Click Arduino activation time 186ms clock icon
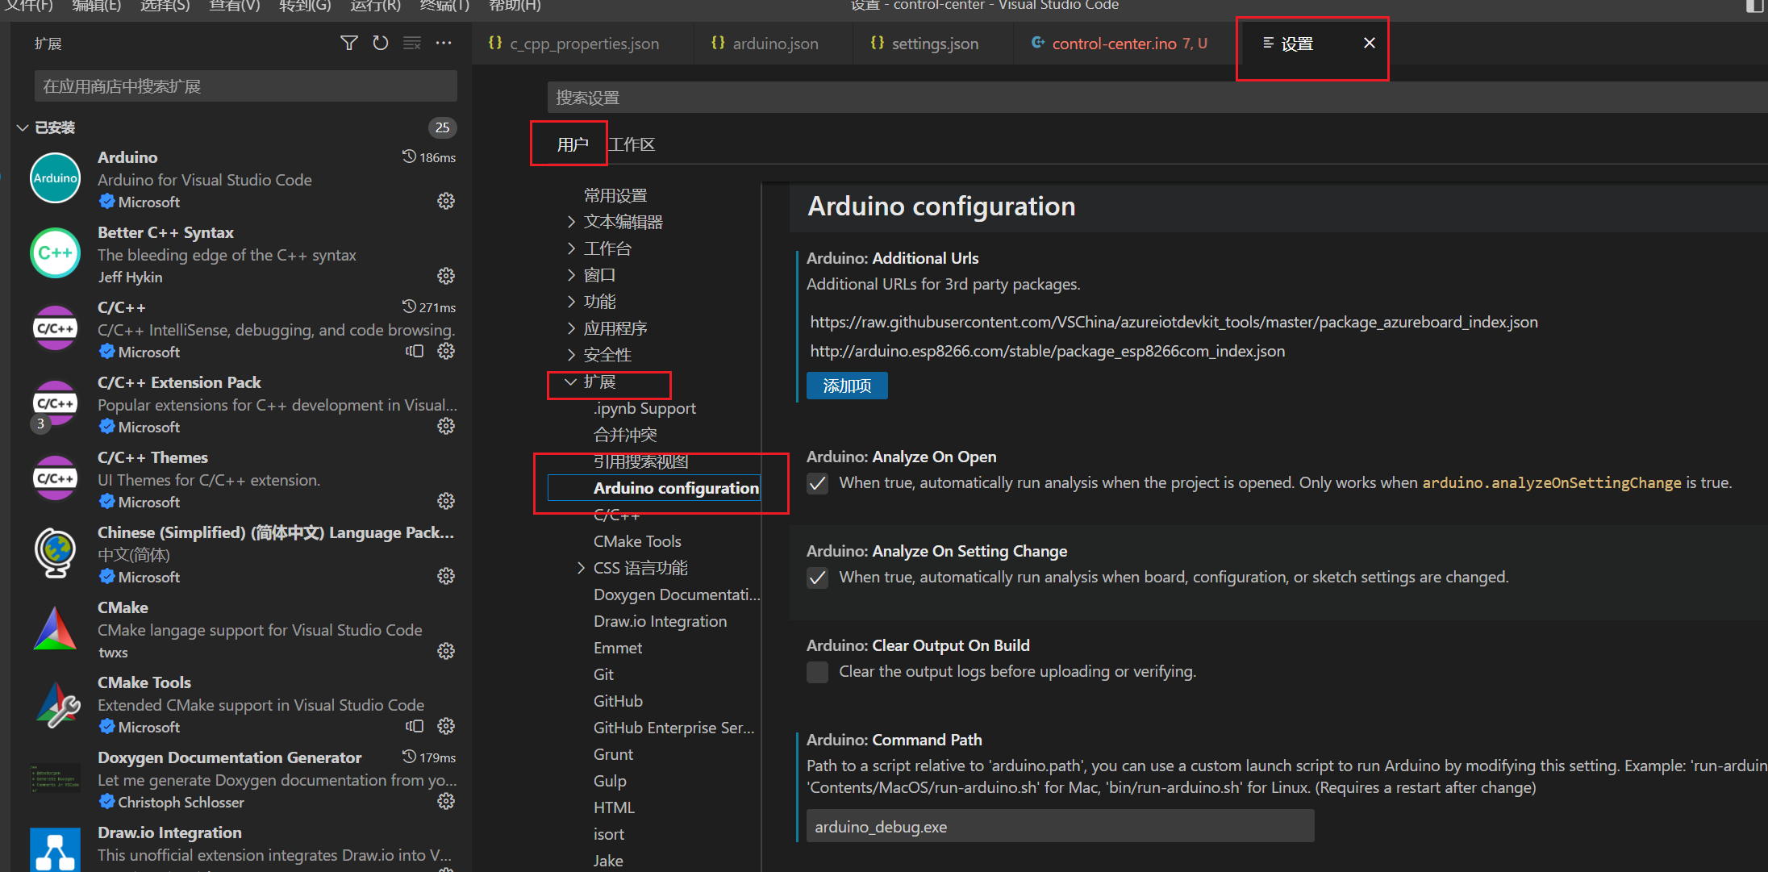The image size is (1768, 872). (x=409, y=156)
